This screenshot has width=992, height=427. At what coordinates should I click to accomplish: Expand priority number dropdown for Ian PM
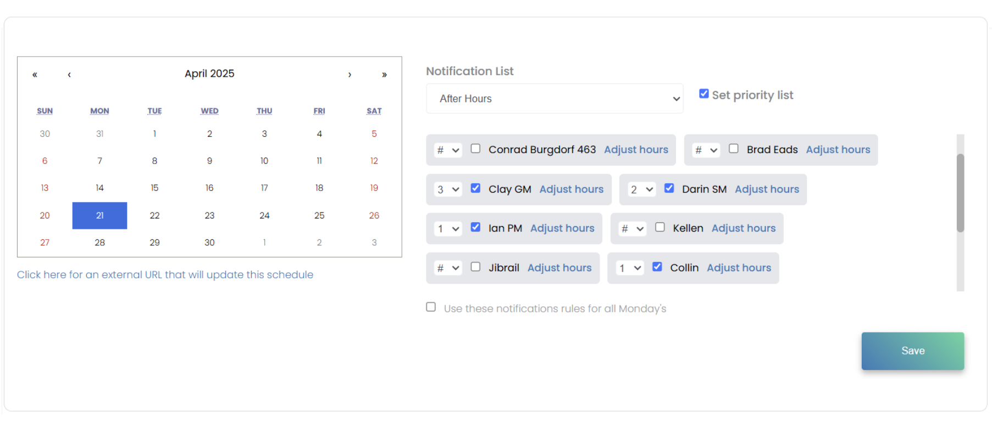click(x=448, y=228)
